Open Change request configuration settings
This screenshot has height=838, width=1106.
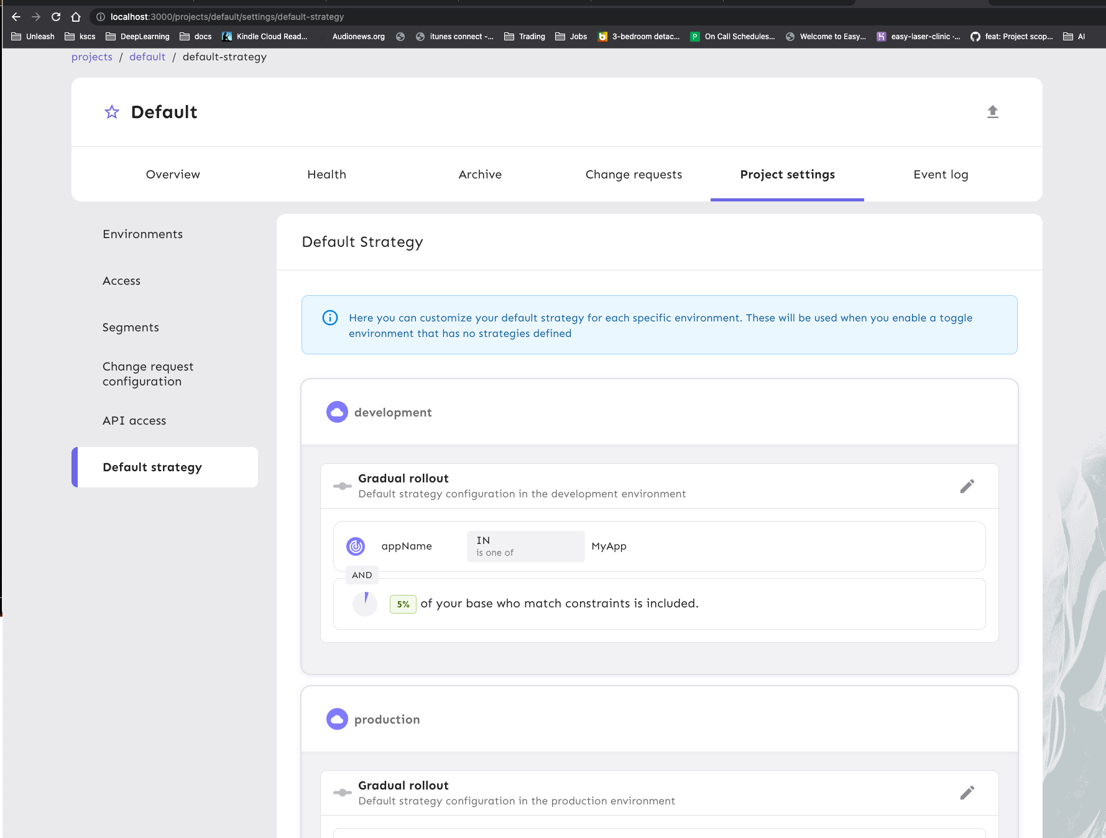(x=165, y=374)
